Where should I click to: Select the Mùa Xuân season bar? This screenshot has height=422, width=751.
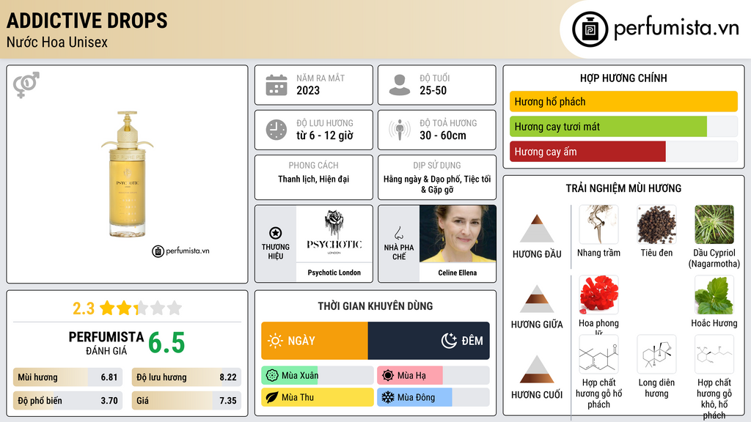coord(318,376)
